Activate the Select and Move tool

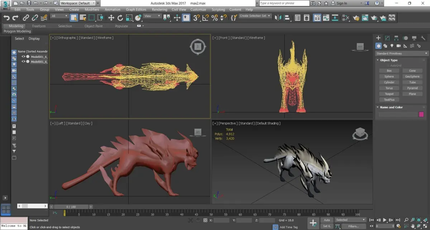coord(111,17)
